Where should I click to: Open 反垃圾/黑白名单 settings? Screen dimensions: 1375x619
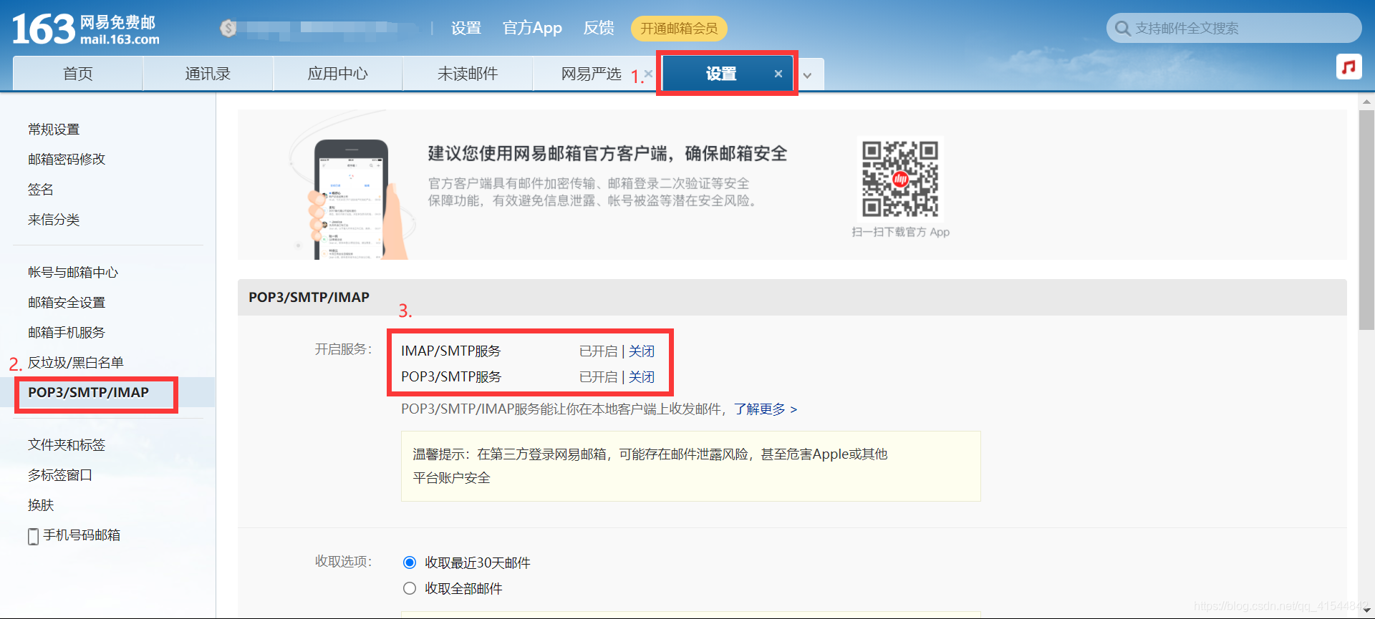pos(76,363)
